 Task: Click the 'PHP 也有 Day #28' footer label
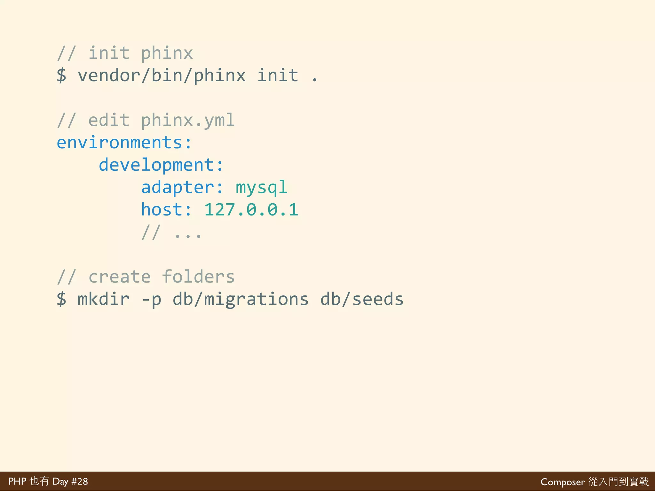point(48,481)
